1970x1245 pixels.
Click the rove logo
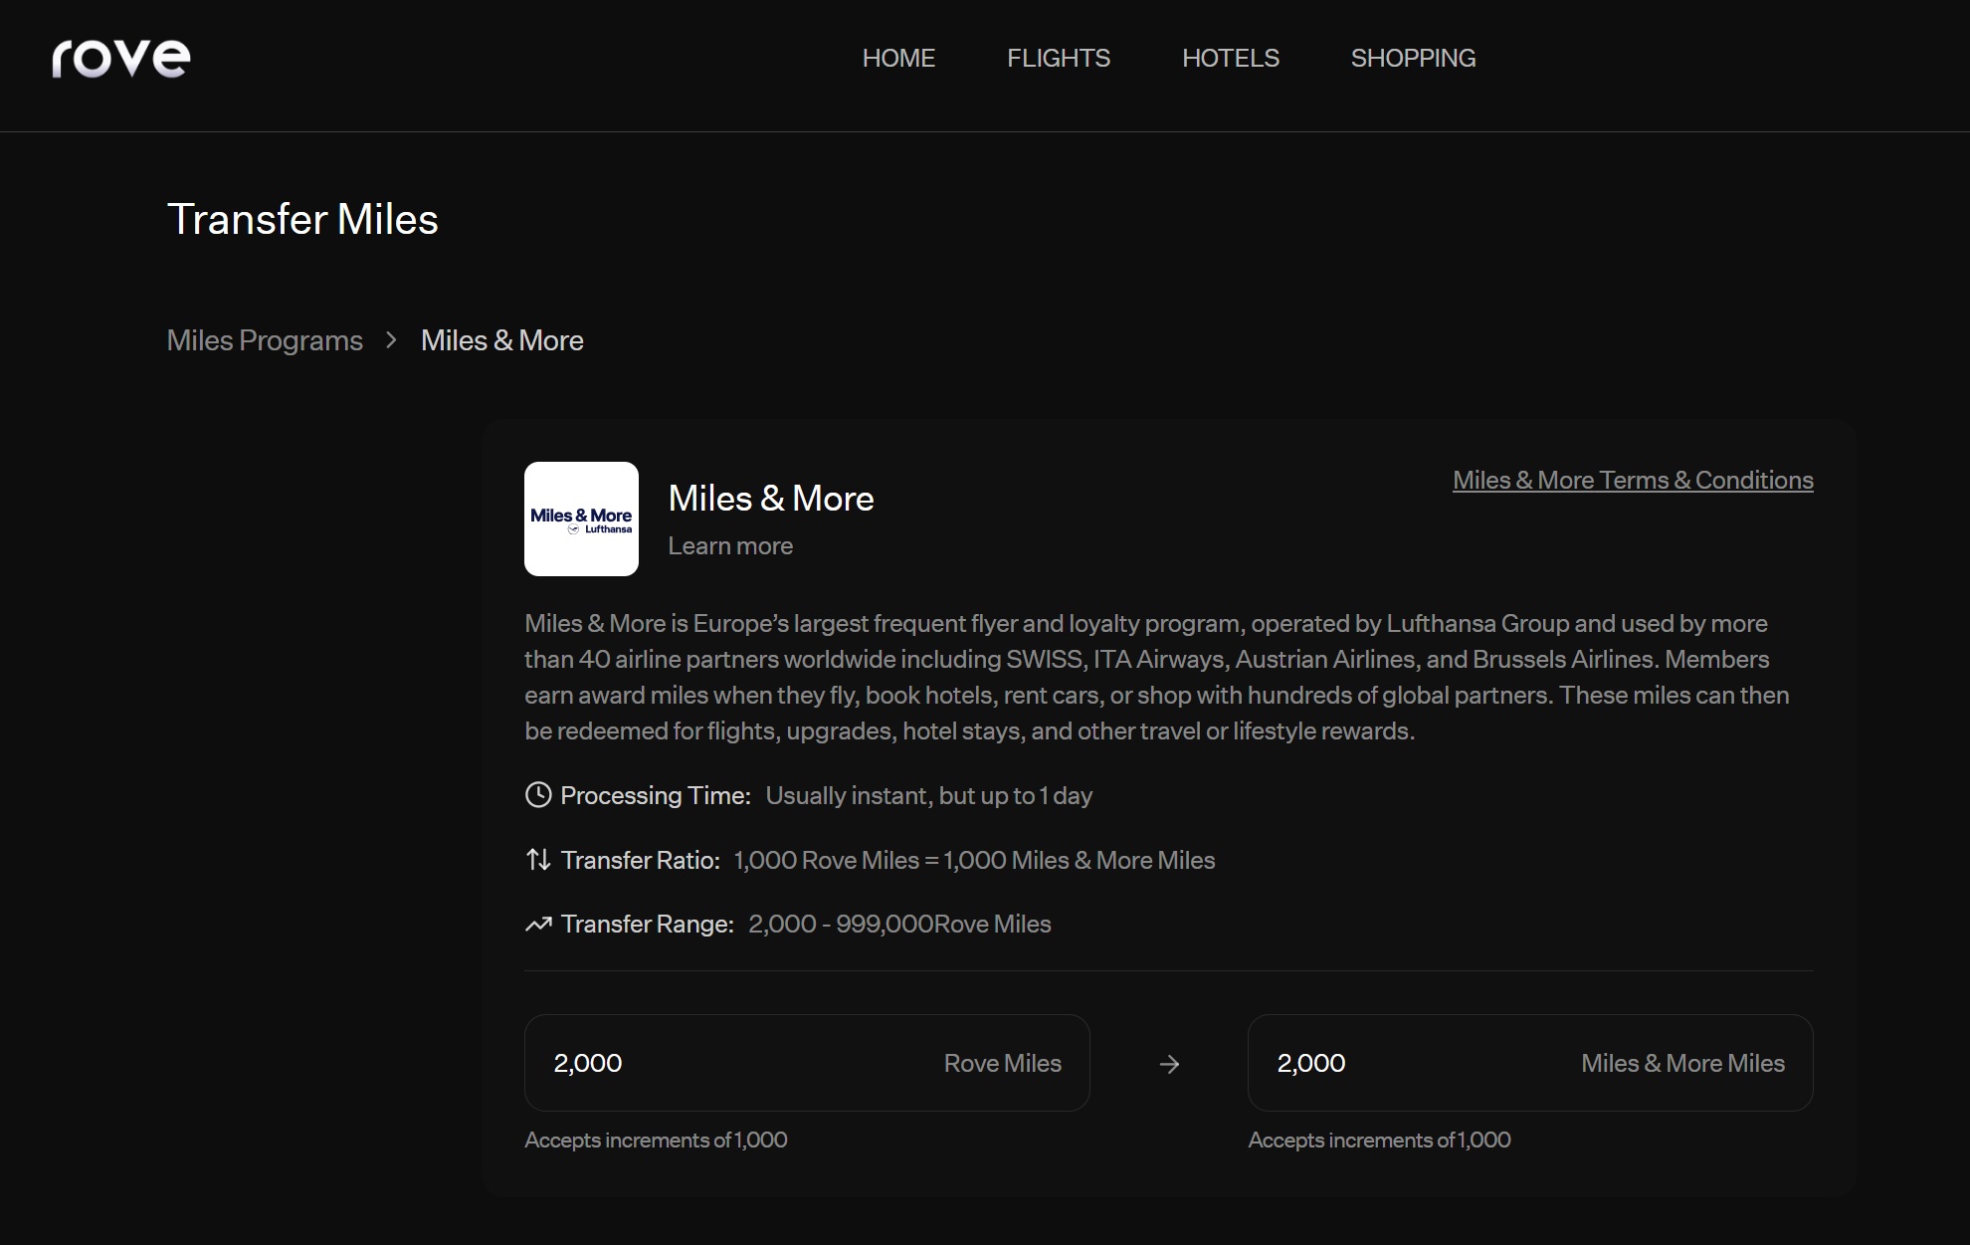tap(121, 59)
